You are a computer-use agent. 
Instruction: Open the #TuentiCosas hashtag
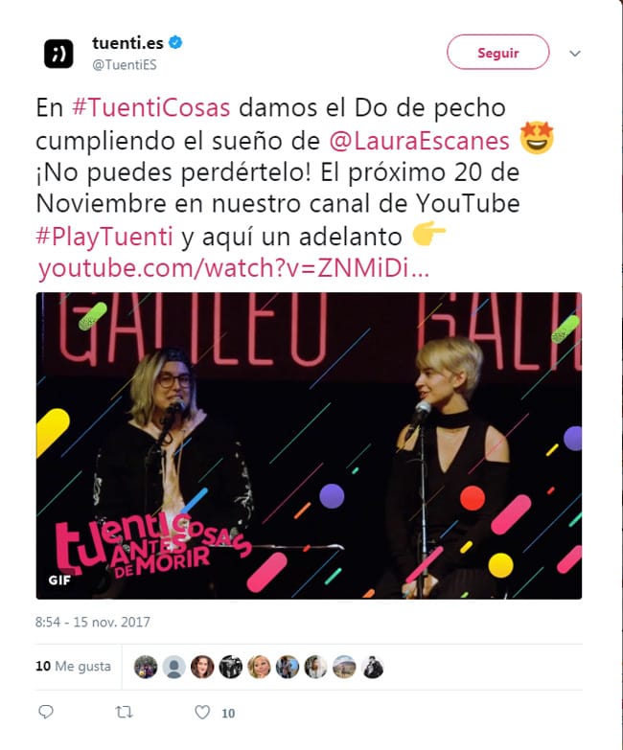(x=151, y=107)
